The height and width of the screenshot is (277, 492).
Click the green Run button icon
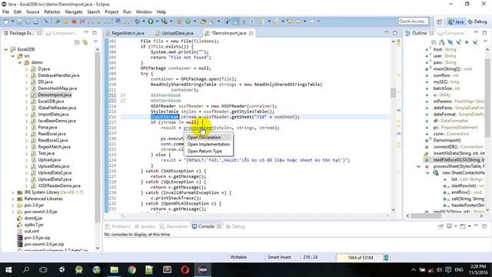[x=151, y=22]
